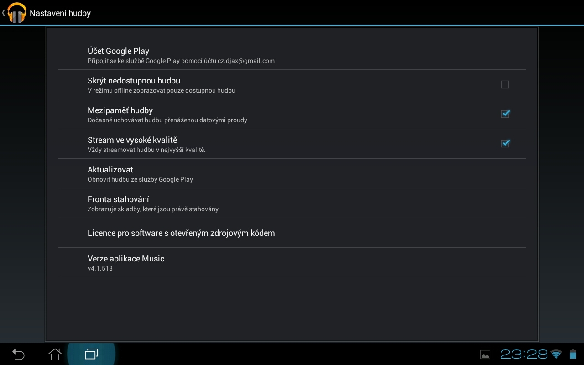Screen dimensions: 584x365
Task: Open the screenshot notification image icon
Action: (x=485, y=354)
